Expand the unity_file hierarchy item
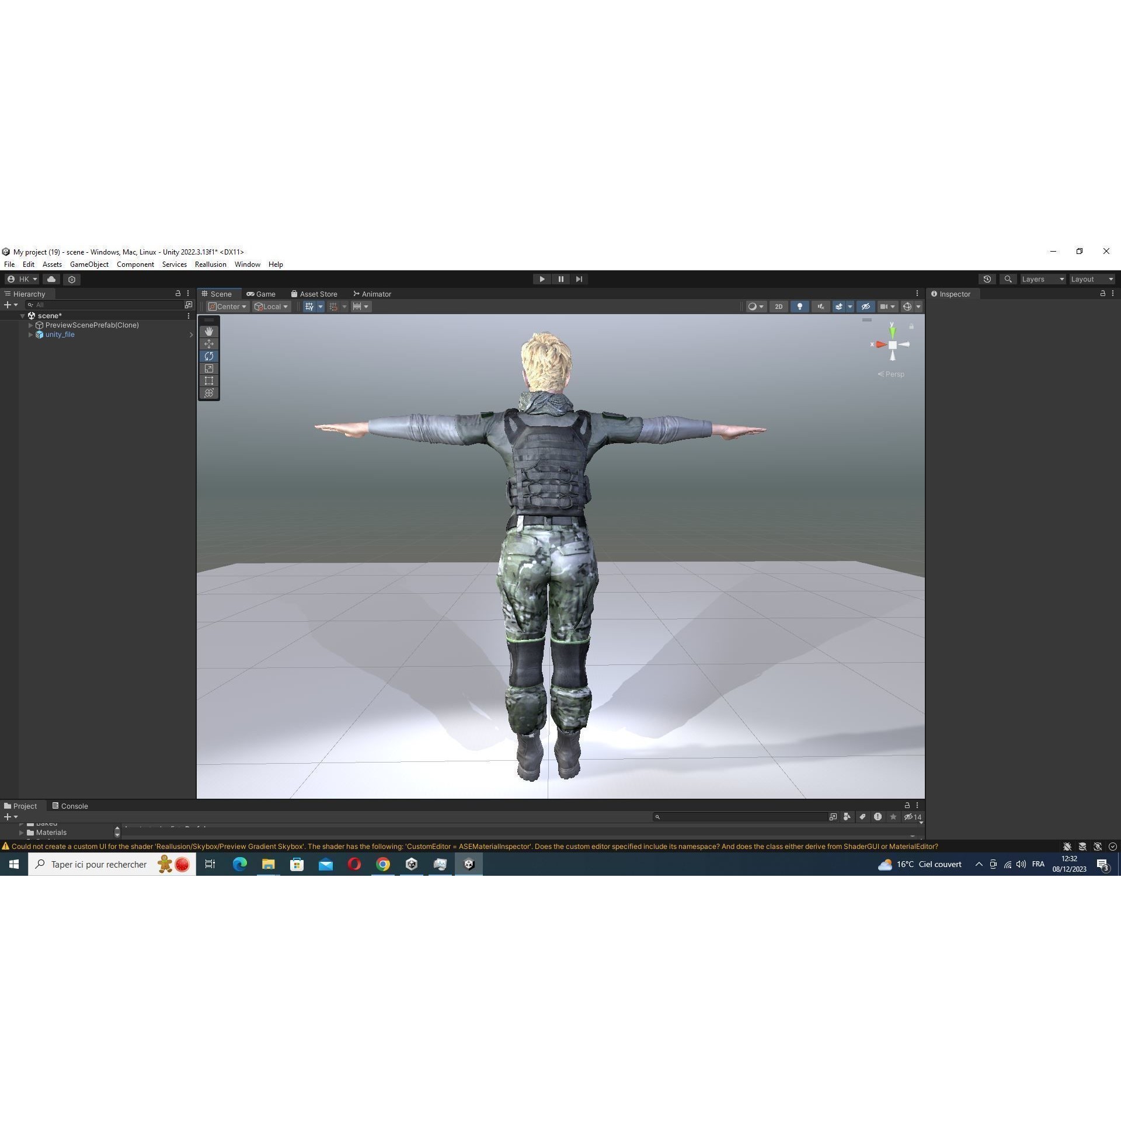Screen dimensions: 1121x1121 pos(31,335)
